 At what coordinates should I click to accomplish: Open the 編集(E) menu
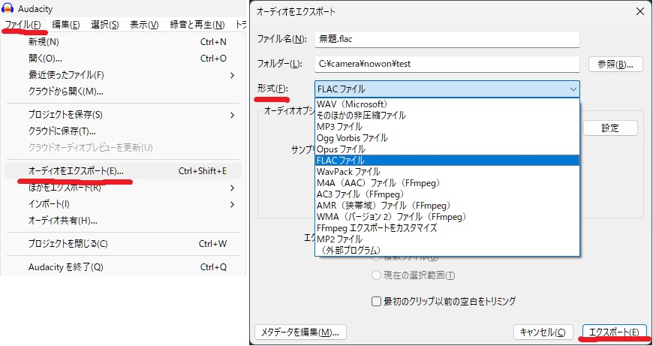click(x=67, y=25)
